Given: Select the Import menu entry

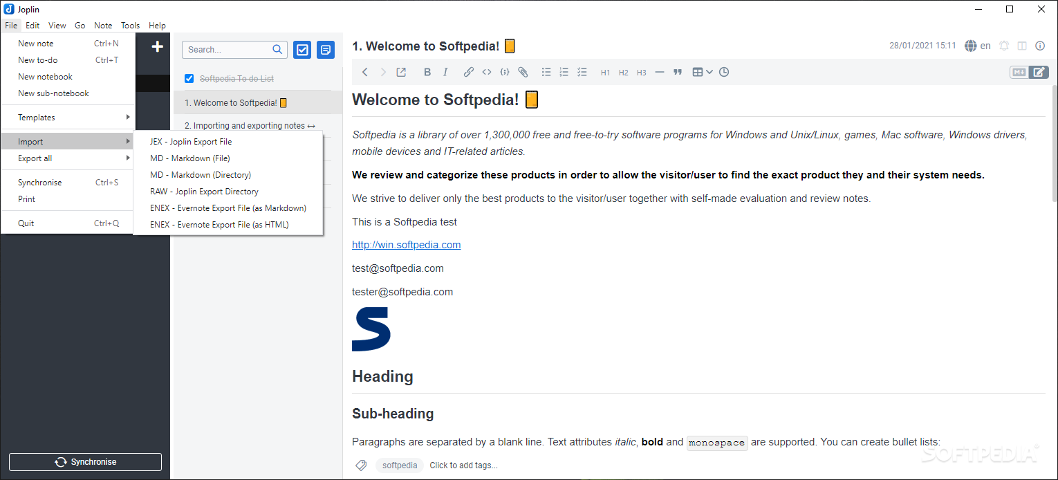Looking at the screenshot, I should point(68,142).
